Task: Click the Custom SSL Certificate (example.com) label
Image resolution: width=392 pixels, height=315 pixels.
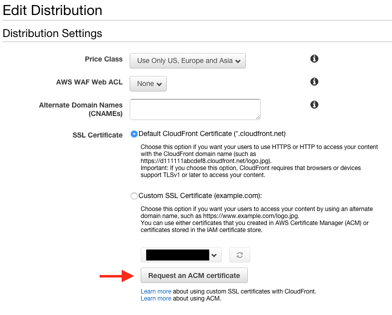Action: (x=200, y=196)
